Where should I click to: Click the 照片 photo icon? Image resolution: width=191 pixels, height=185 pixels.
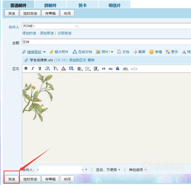pyautogui.click(x=98, y=52)
